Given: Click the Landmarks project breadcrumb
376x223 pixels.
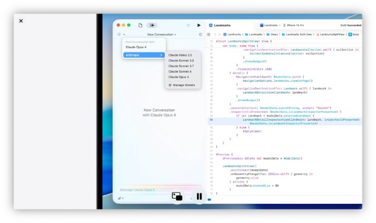Looking at the screenshot, I should pos(232,34).
